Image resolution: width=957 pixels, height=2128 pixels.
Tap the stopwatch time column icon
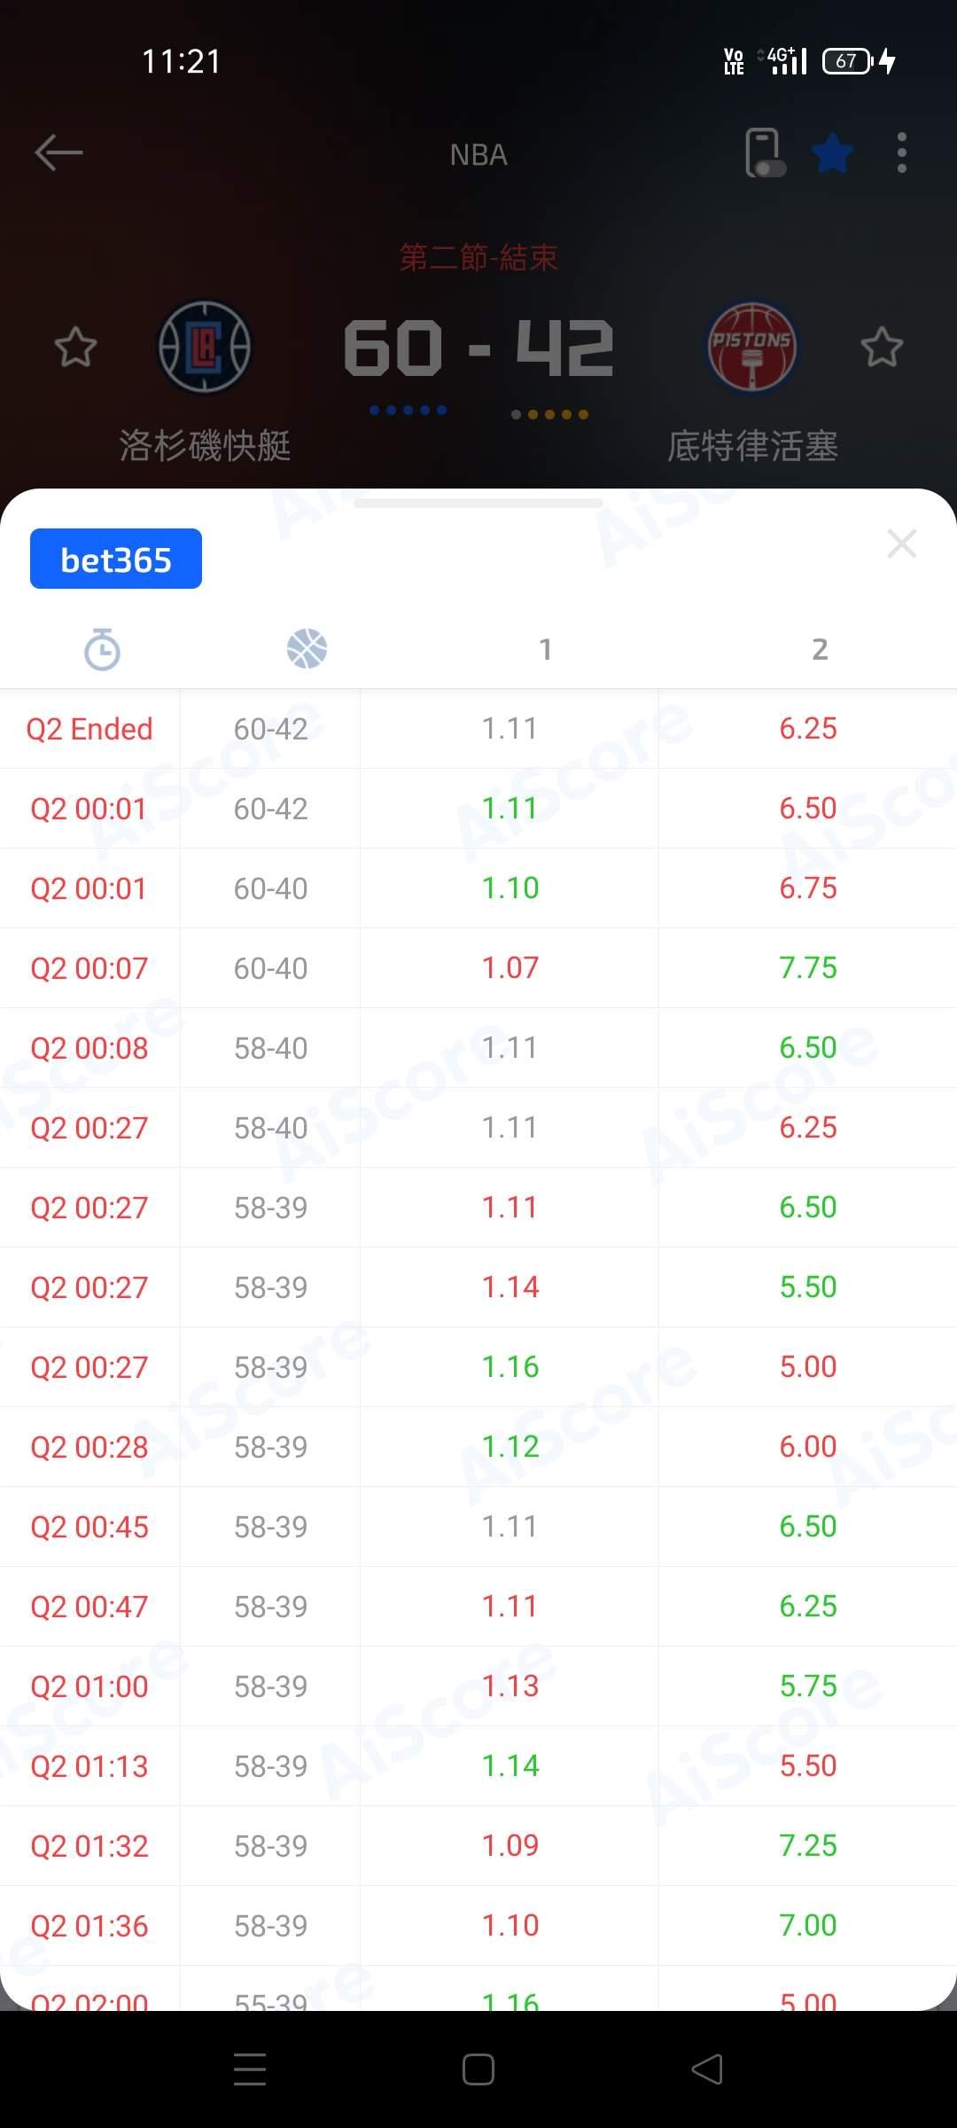tap(102, 649)
